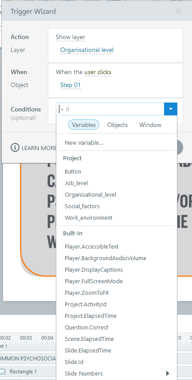
Task: Click the Learn More info icon
Action: click(x=15, y=147)
